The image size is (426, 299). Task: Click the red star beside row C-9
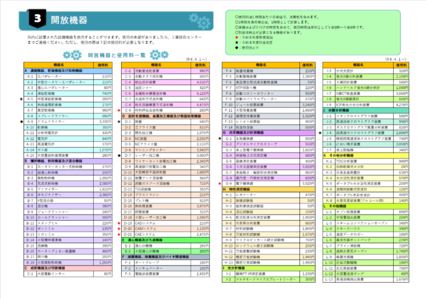119,111
